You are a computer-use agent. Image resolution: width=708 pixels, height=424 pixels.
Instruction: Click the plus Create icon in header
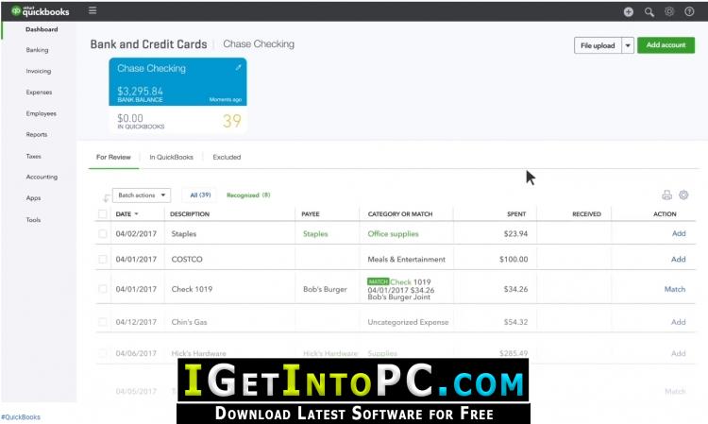pos(629,12)
